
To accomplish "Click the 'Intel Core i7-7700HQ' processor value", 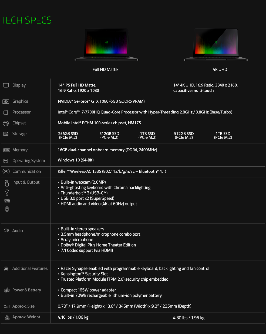I will pos(145,112).
